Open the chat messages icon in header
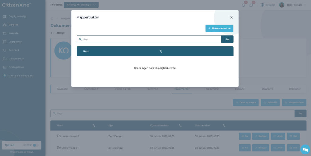The width and height of the screenshot is (311, 156). [x=251, y=5]
